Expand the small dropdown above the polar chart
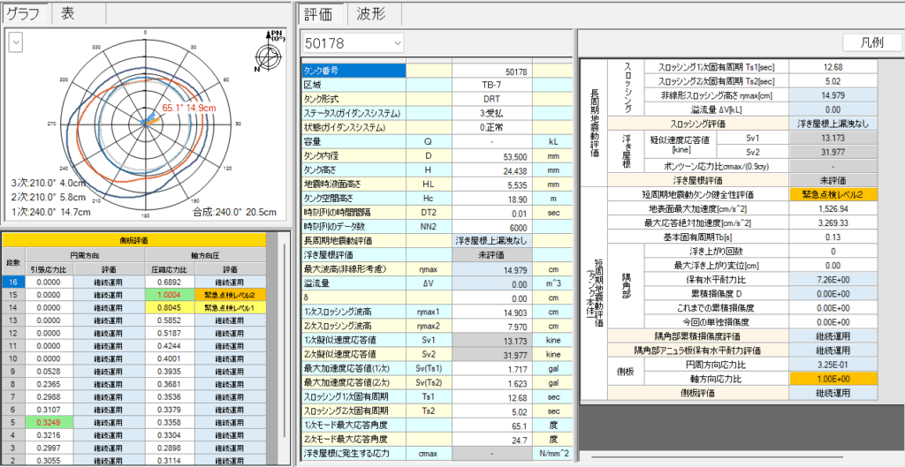905x467 pixels. point(15,43)
